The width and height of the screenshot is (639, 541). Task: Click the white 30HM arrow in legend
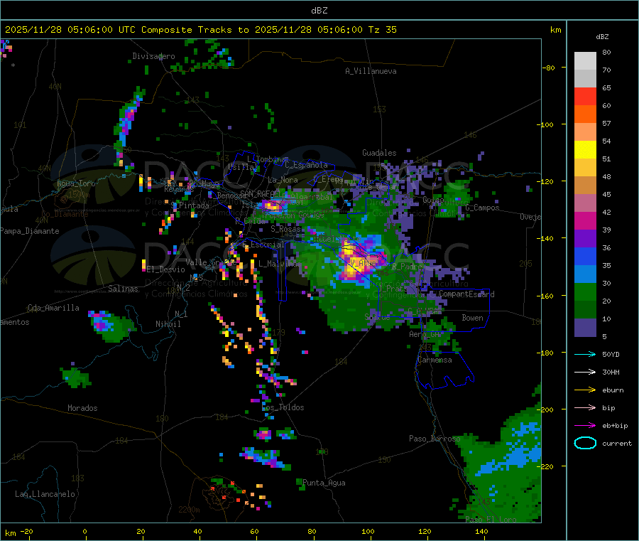coord(585,372)
